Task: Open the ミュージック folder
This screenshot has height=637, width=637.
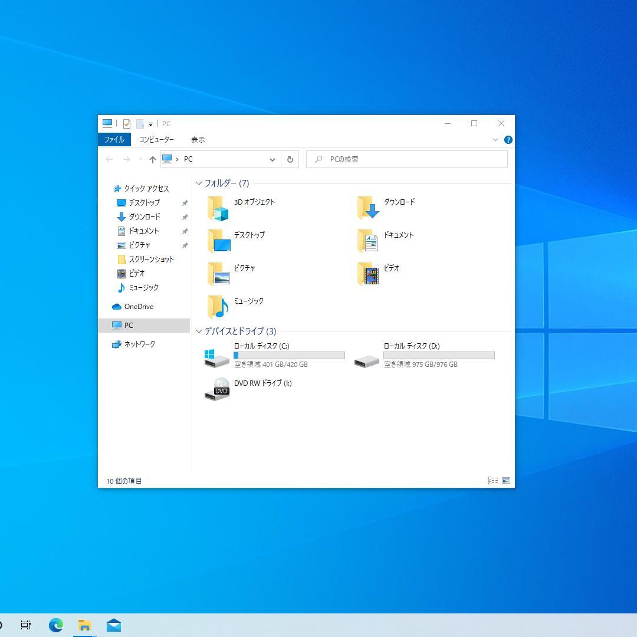Action: (248, 301)
